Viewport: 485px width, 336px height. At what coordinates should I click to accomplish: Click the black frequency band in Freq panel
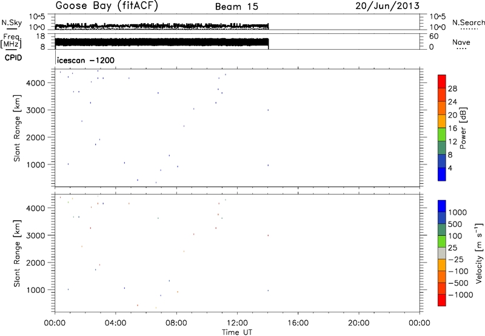162,42
